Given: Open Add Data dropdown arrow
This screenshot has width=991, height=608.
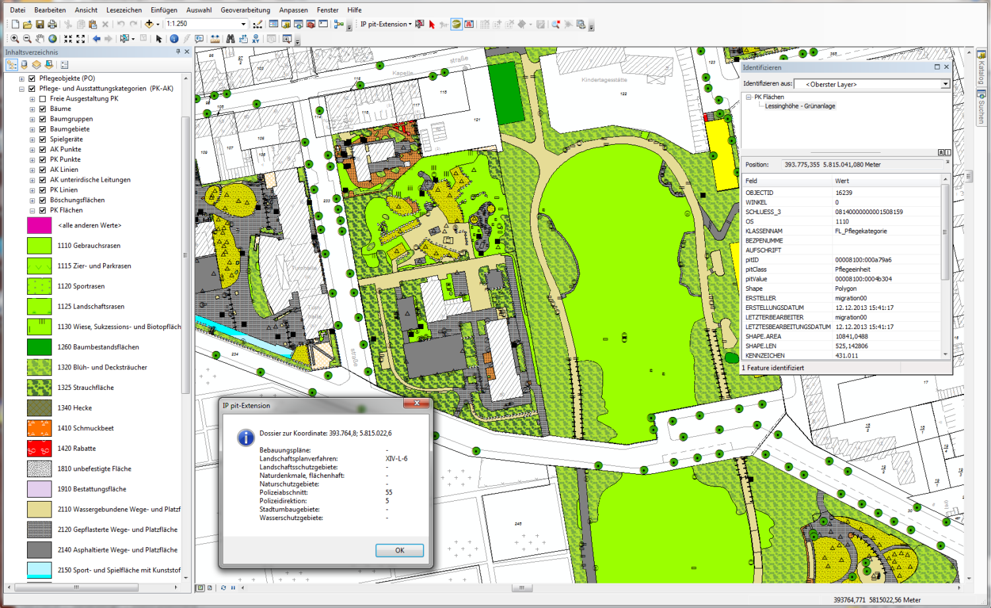Looking at the screenshot, I should [x=158, y=24].
